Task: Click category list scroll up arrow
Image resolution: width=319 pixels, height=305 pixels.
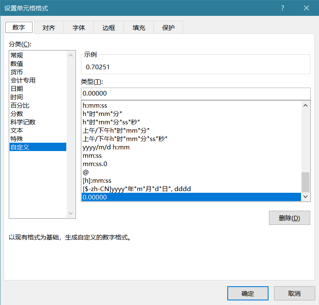Action: click(71, 55)
